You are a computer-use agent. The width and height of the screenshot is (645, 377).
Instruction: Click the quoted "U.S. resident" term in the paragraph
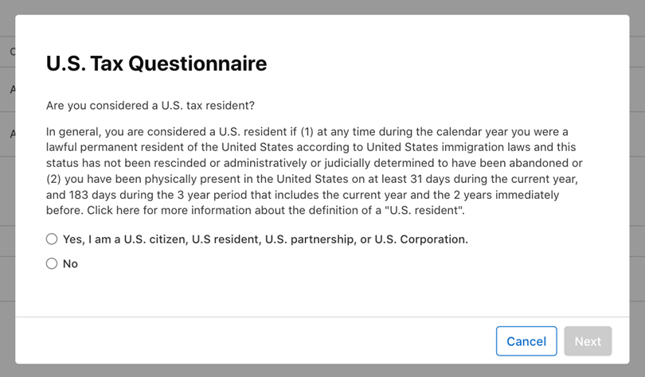click(424, 210)
